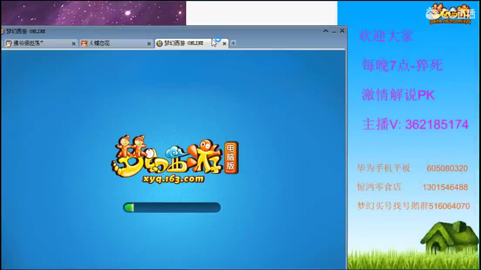Click the green grass house graphic
This screenshot has width=481, height=270.
450,237
